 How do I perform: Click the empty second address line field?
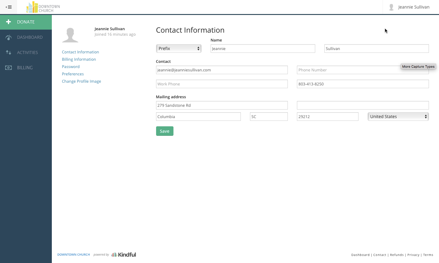pos(363,105)
